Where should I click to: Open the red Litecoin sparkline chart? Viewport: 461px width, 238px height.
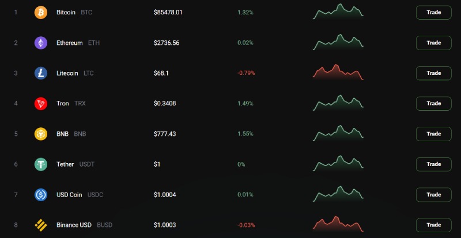338,72
